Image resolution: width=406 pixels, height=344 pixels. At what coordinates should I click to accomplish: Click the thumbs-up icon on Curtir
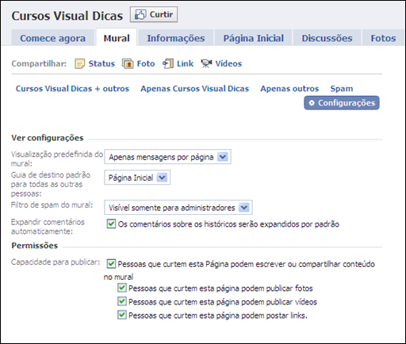tap(140, 14)
